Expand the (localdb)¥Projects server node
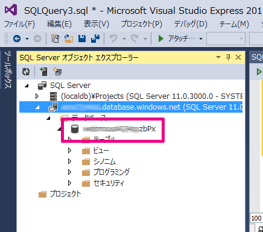The width and height of the screenshot is (263, 232). [37, 96]
